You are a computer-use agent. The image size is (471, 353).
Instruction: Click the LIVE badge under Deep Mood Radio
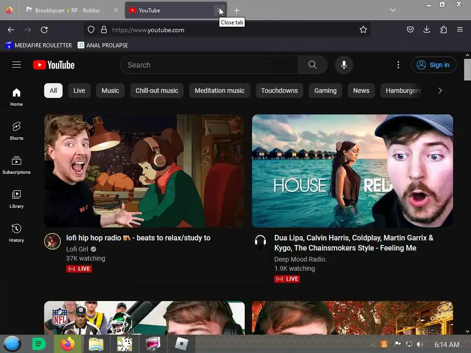(287, 279)
